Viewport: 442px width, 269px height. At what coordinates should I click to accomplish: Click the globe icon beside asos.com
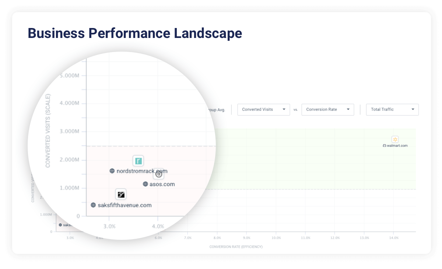[145, 184]
